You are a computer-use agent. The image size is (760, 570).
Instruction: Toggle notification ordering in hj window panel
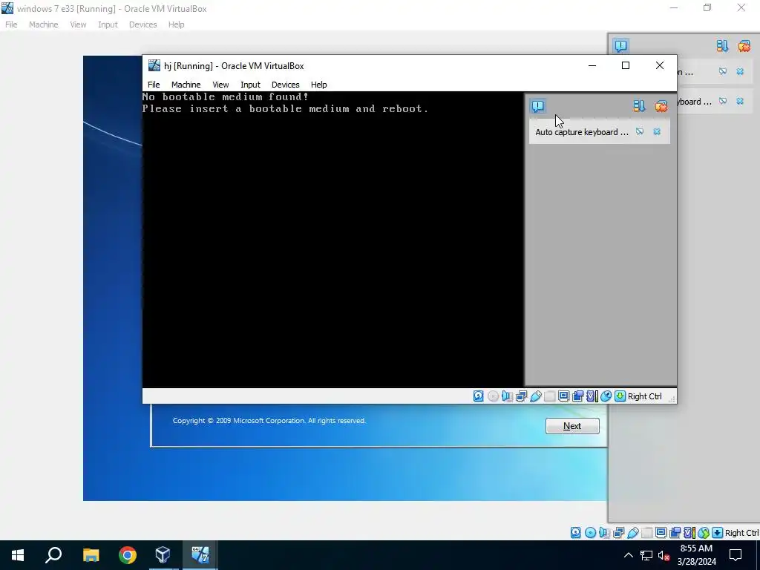click(639, 105)
